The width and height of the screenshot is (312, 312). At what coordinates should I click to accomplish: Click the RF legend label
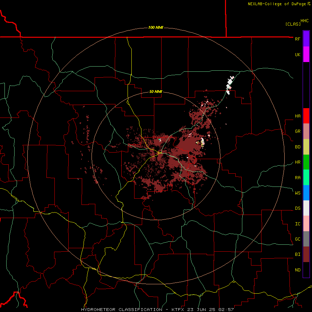tap(297, 39)
